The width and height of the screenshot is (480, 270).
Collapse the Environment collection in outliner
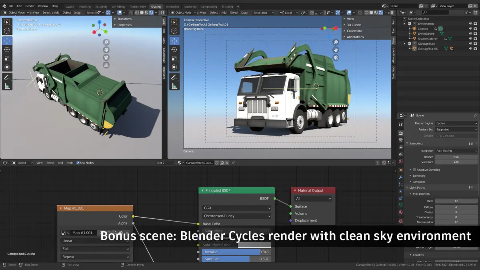[404, 24]
